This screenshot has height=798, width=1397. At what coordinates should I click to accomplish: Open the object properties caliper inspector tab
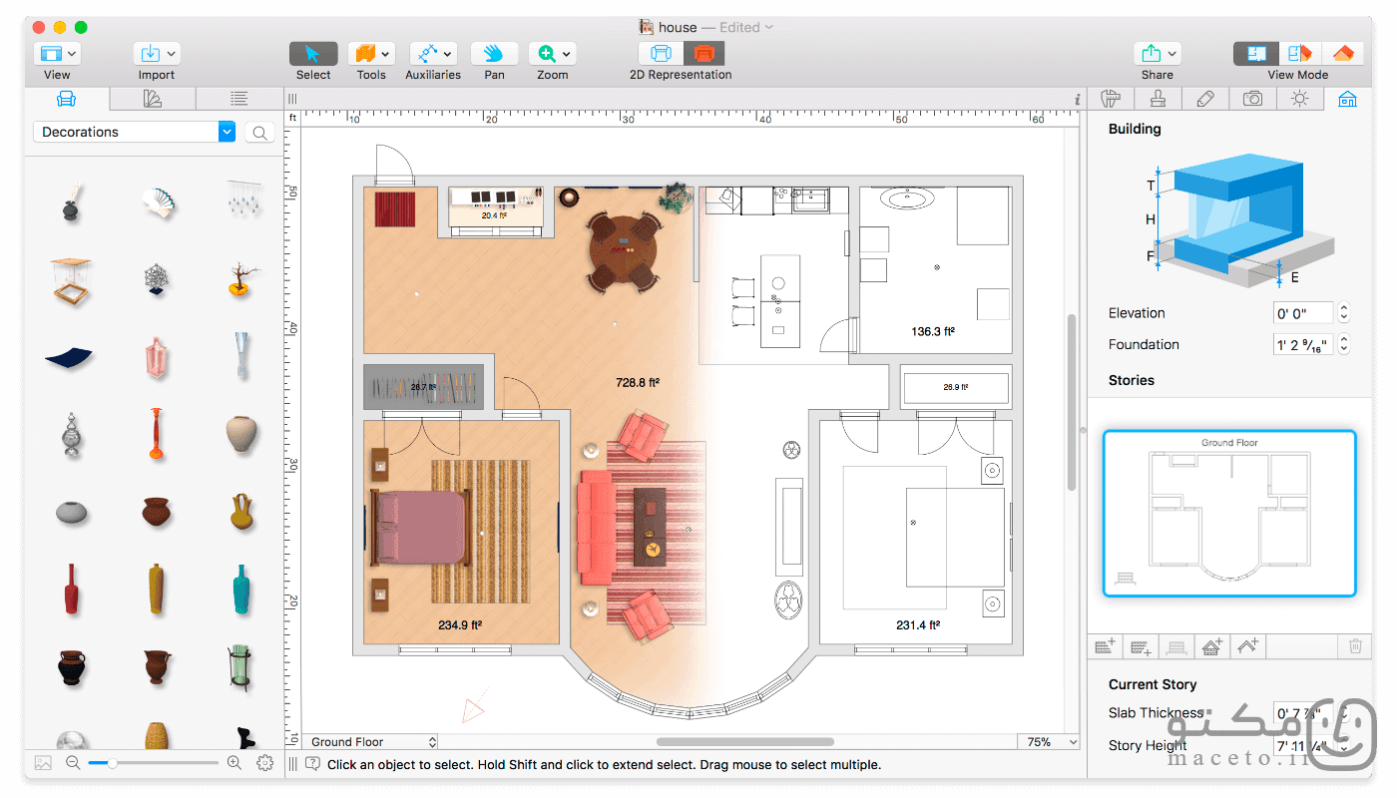coord(1111,99)
